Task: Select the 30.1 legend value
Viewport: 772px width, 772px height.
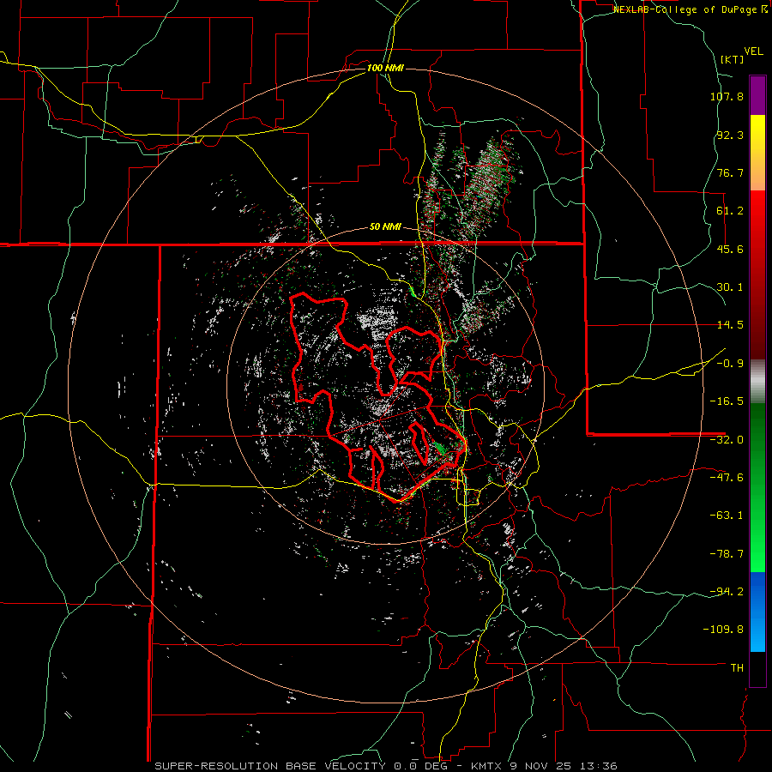Action: [x=730, y=287]
